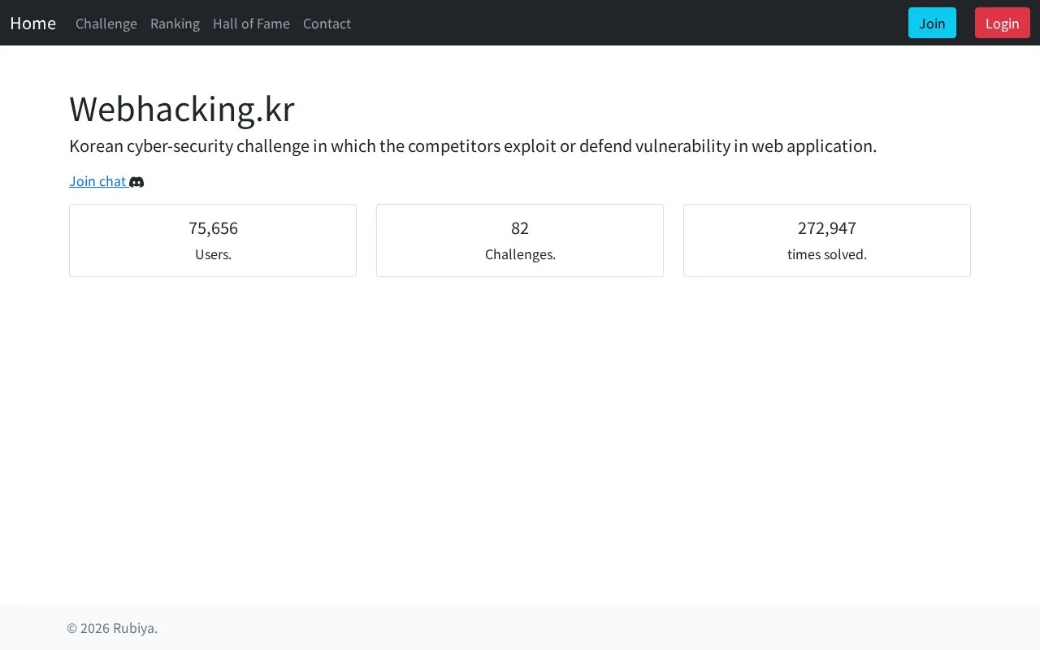The image size is (1040, 650).
Task: Open the Contact page
Action: click(327, 24)
